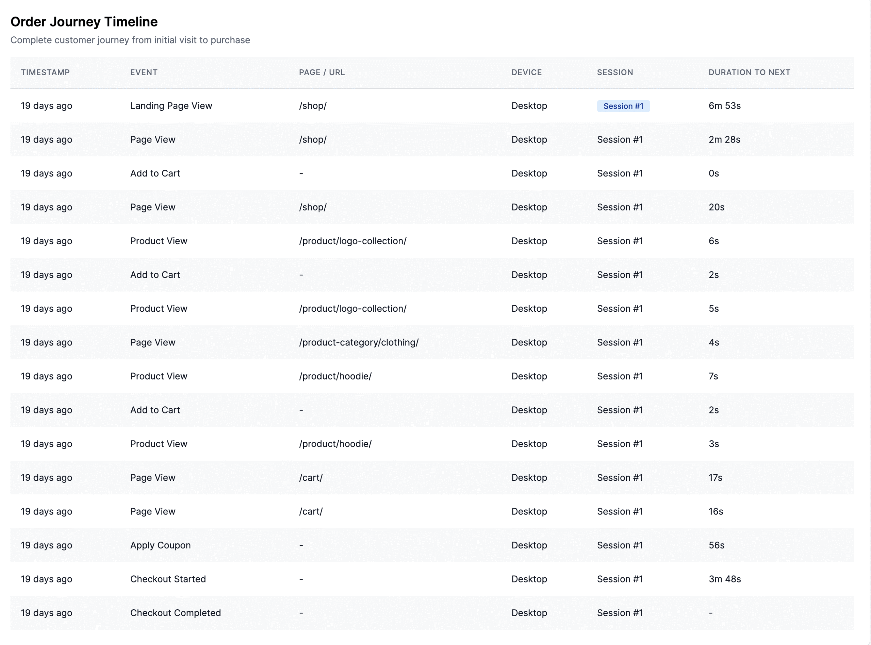Open the /cart/ link on first Page View row
This screenshot has height=645, width=871.
[311, 477]
